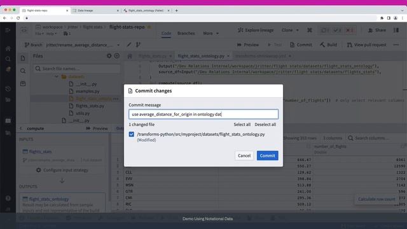Click the history icon in left navigation
This screenshot has height=229, width=407.
point(8,89)
